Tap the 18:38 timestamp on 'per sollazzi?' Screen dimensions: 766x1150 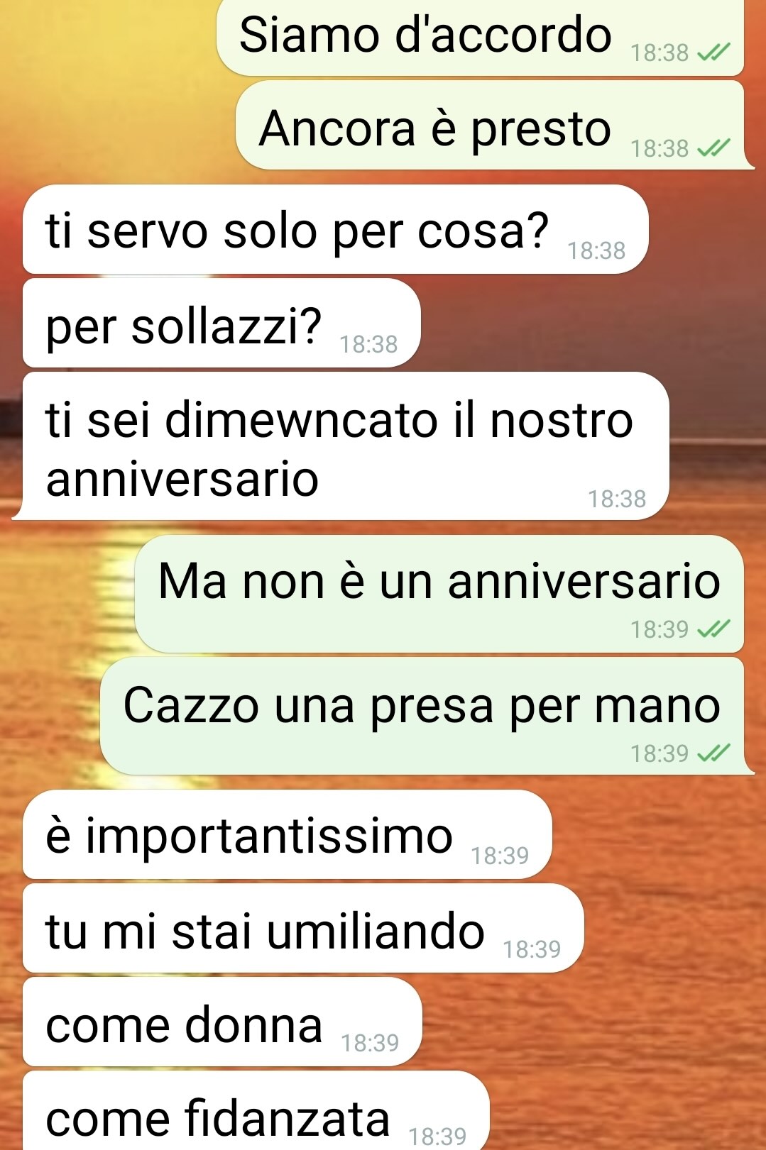coord(368,344)
